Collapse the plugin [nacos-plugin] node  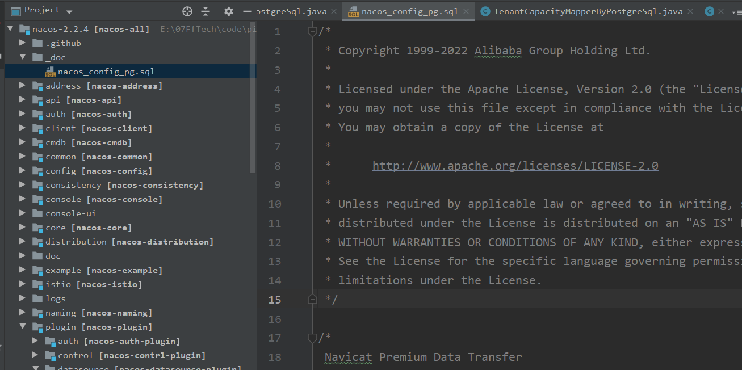point(22,326)
